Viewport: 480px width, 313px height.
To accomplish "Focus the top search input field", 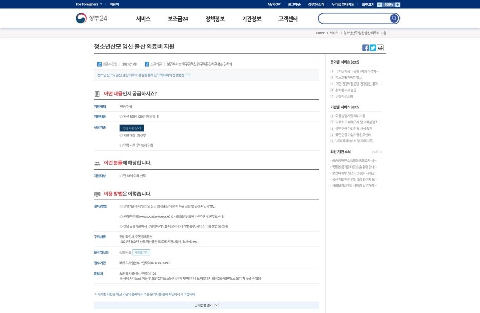I will (354, 18).
